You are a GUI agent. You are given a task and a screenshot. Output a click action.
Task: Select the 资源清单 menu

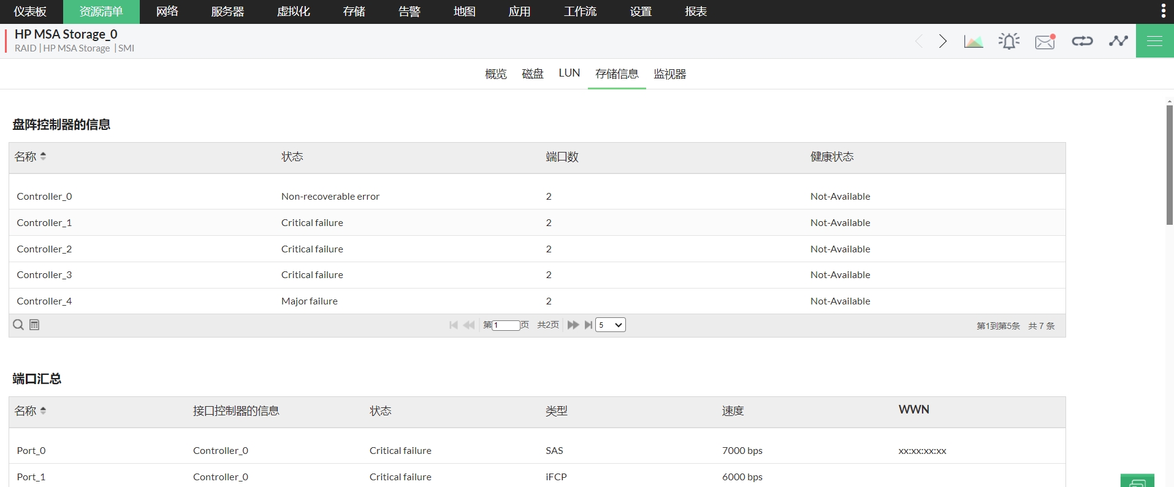pyautogui.click(x=101, y=12)
